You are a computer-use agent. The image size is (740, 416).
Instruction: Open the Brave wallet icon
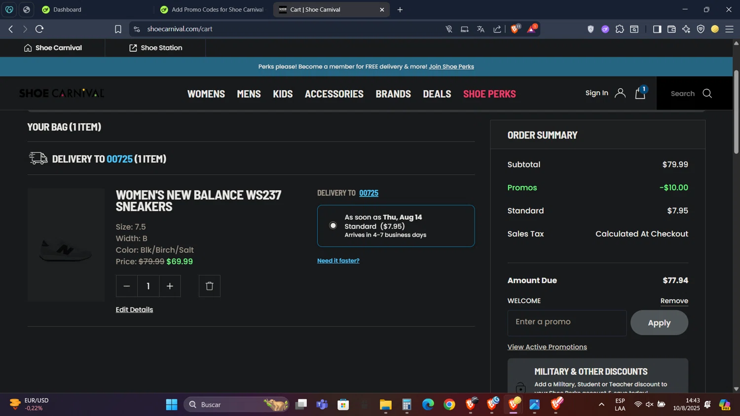(671, 29)
